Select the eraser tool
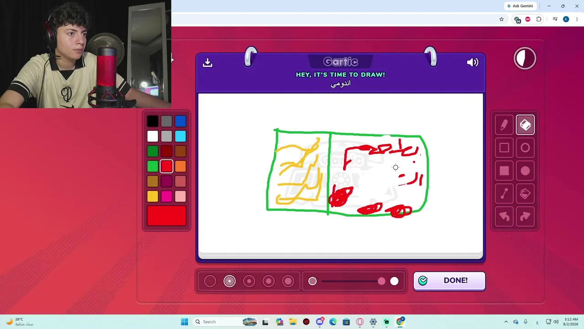584x329 pixels. coord(525,125)
